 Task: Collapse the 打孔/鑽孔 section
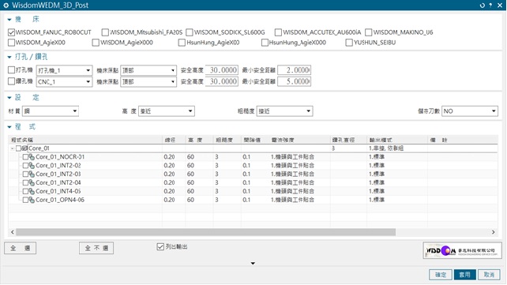coord(9,57)
